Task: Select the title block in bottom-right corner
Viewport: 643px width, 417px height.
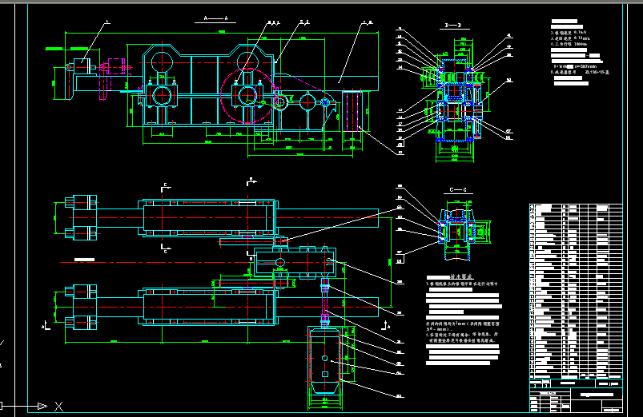Action: (574, 395)
